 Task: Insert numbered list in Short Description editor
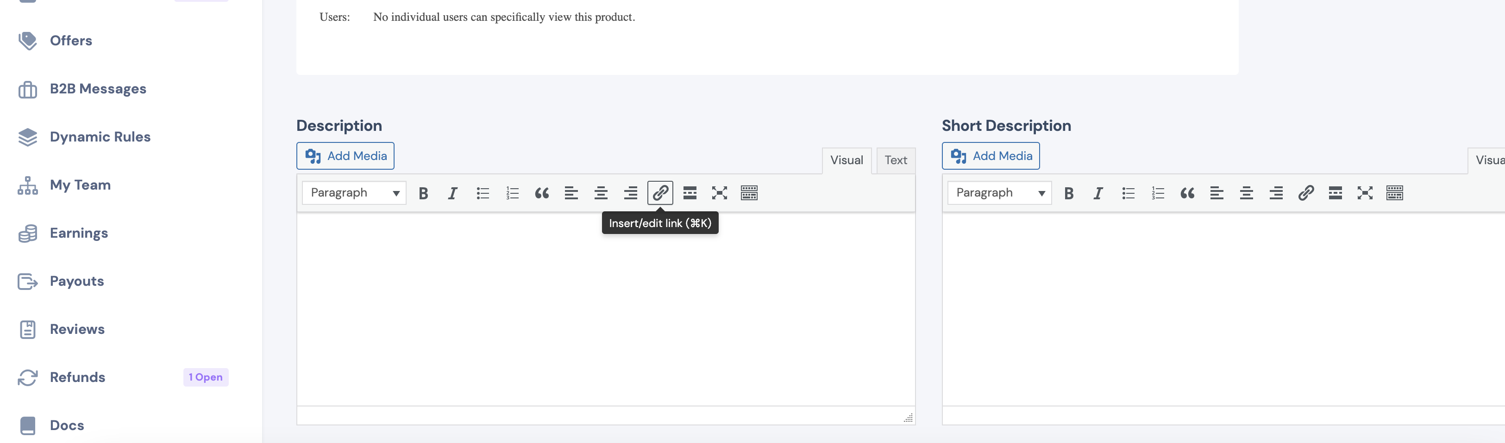click(1158, 193)
